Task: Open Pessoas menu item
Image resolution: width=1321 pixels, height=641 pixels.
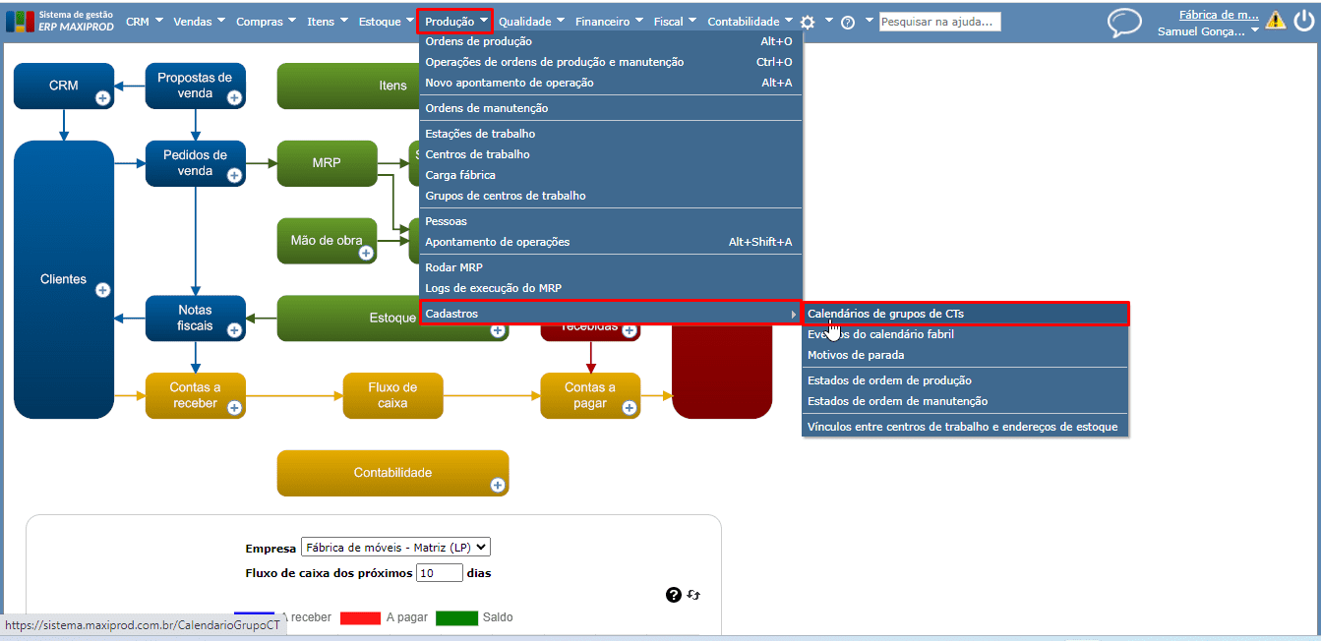Action: point(611,221)
